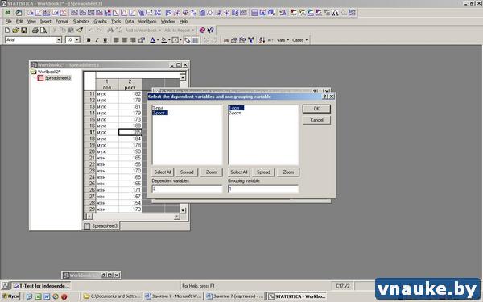Click the pink STATISTICA icon beside Add to Report
The image size is (483, 302).
pyautogui.click(x=202, y=31)
